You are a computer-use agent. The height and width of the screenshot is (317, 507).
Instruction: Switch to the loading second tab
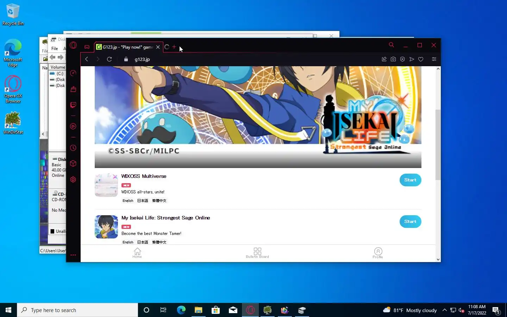(167, 47)
